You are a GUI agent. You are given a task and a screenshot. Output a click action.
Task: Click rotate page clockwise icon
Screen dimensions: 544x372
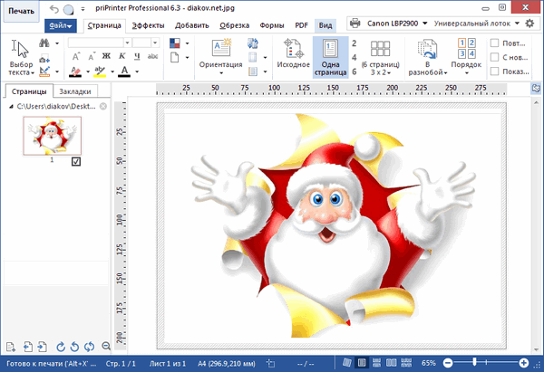pos(61,347)
